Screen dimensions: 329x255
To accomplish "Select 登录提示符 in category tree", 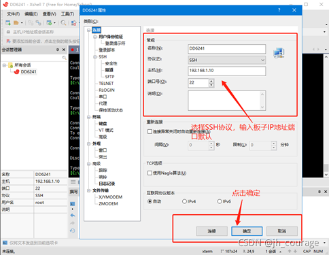I will (115, 44).
